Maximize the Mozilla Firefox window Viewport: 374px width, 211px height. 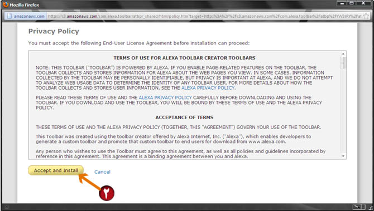coord(352,3)
